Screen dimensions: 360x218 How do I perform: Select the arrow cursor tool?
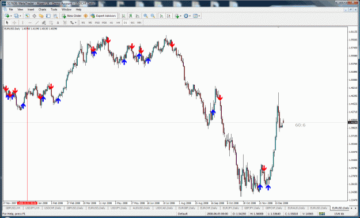(x=7, y=22)
